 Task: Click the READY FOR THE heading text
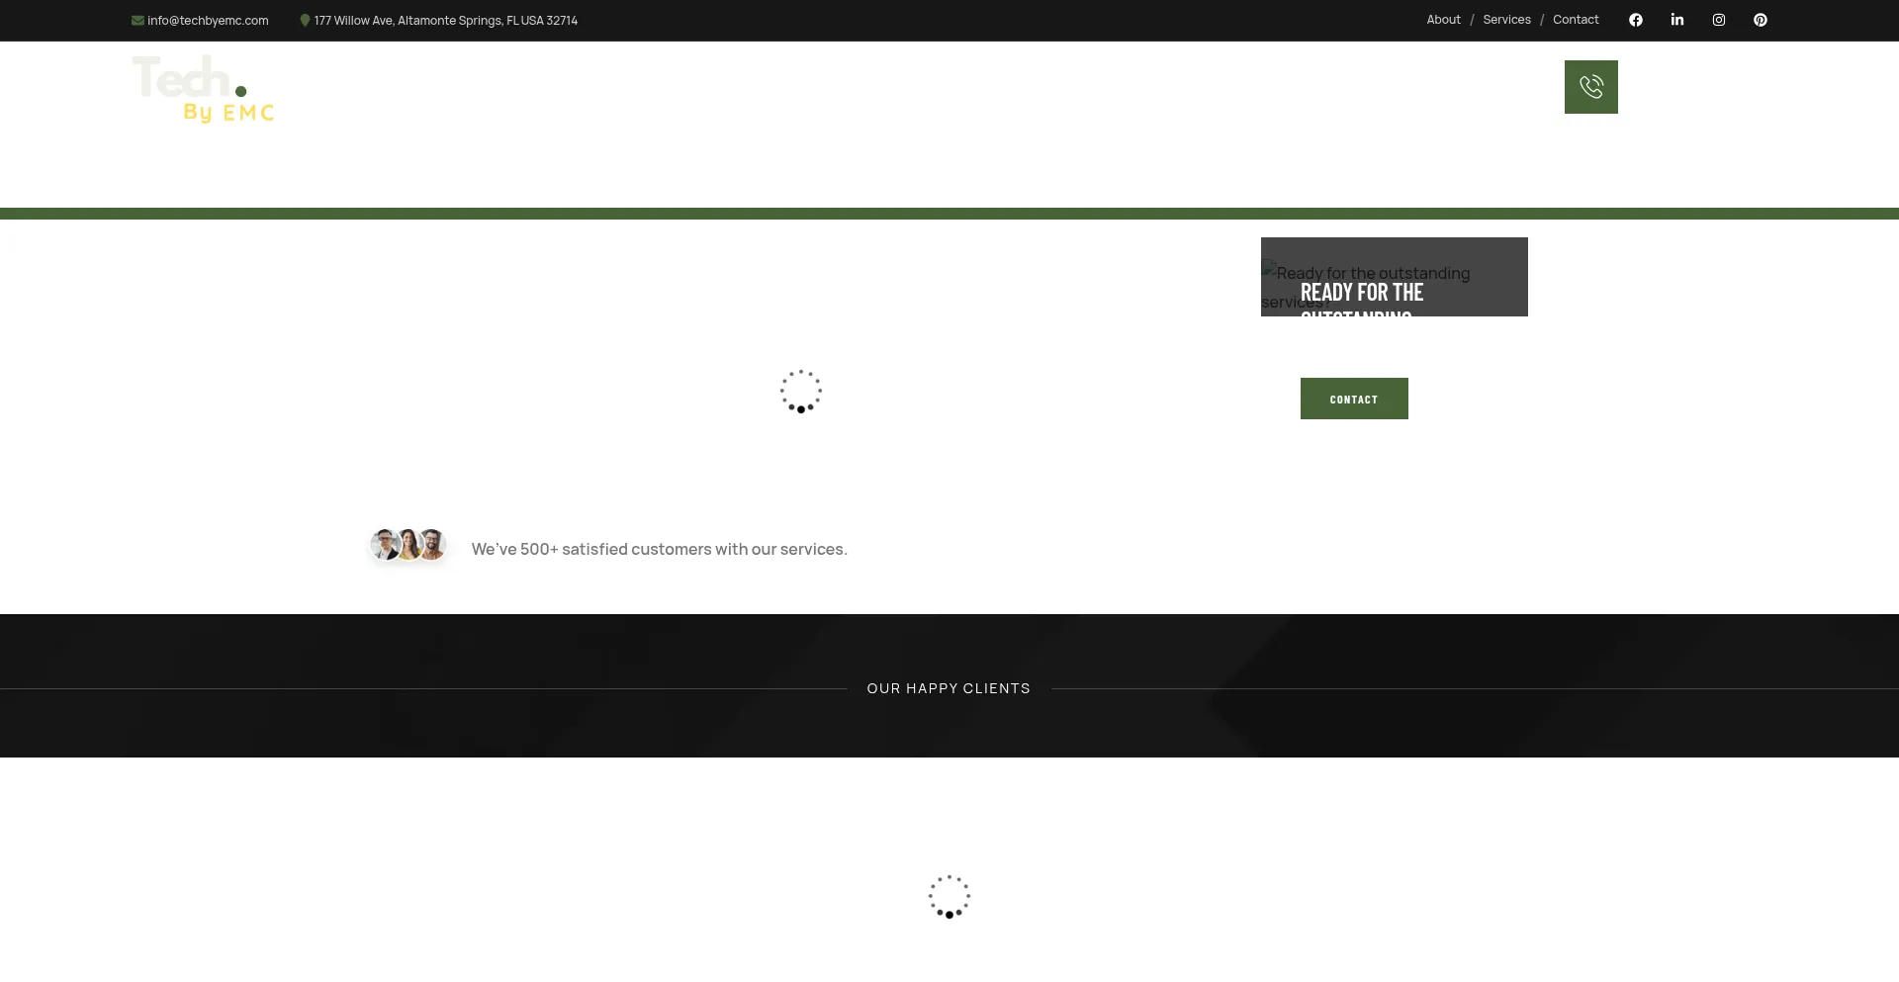[1362, 293]
